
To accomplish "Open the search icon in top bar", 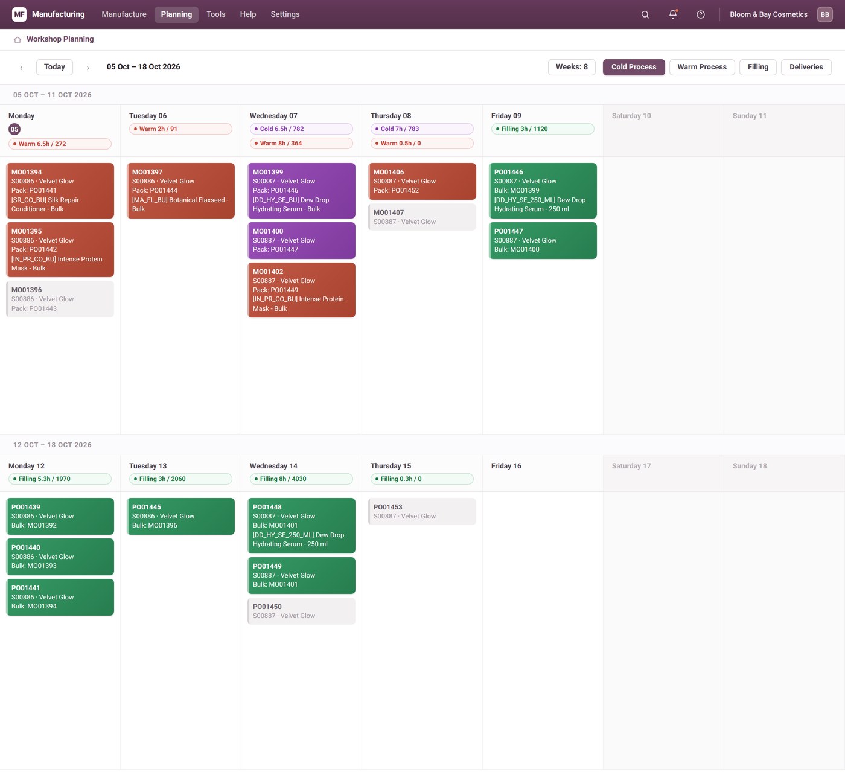I will (x=645, y=14).
